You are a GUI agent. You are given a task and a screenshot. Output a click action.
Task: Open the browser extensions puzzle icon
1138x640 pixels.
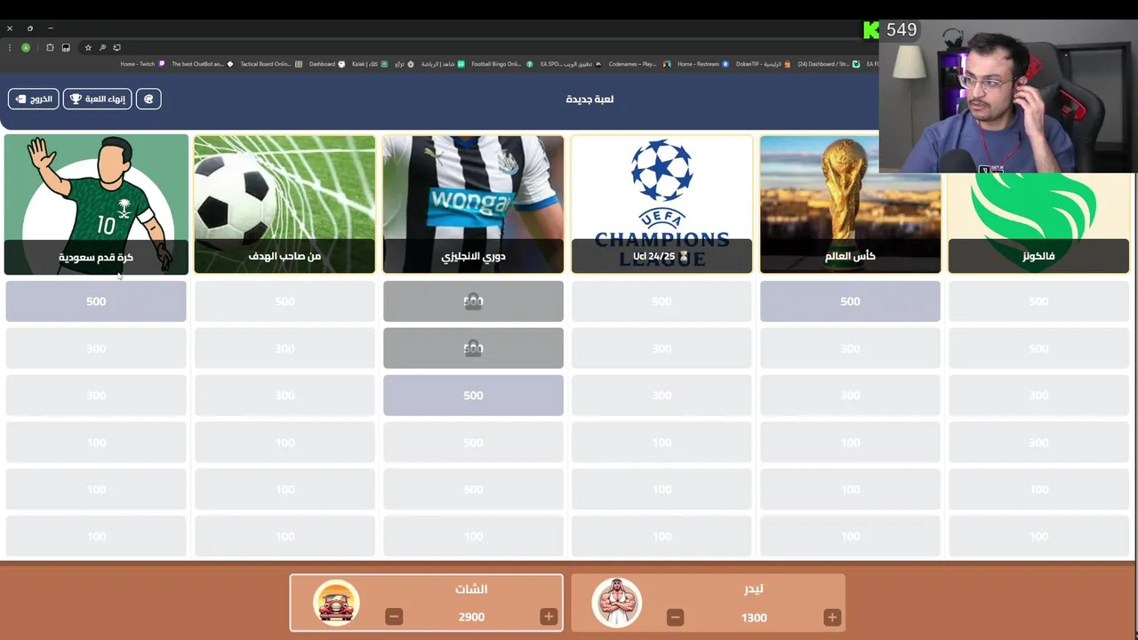[50, 48]
